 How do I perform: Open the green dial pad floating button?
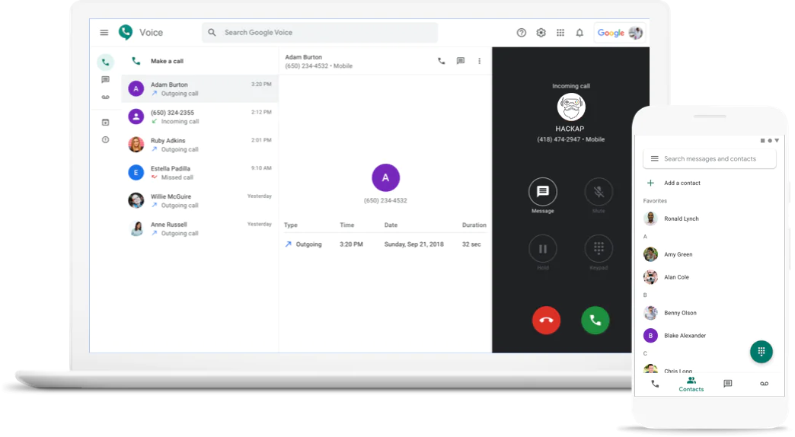(761, 351)
